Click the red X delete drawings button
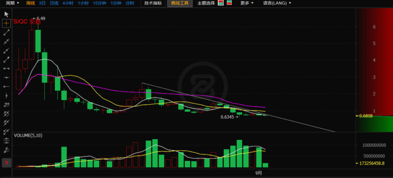 click(x=7, y=163)
